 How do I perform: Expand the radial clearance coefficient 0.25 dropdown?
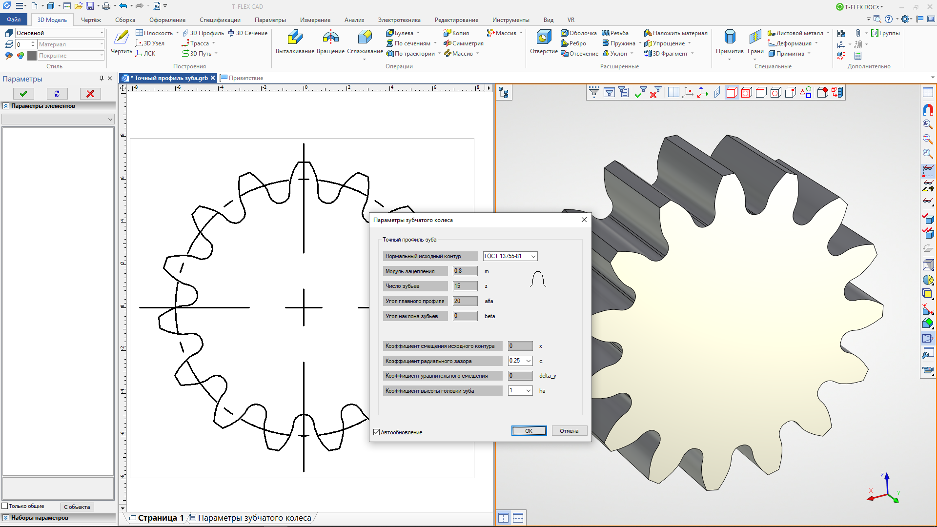pos(528,361)
